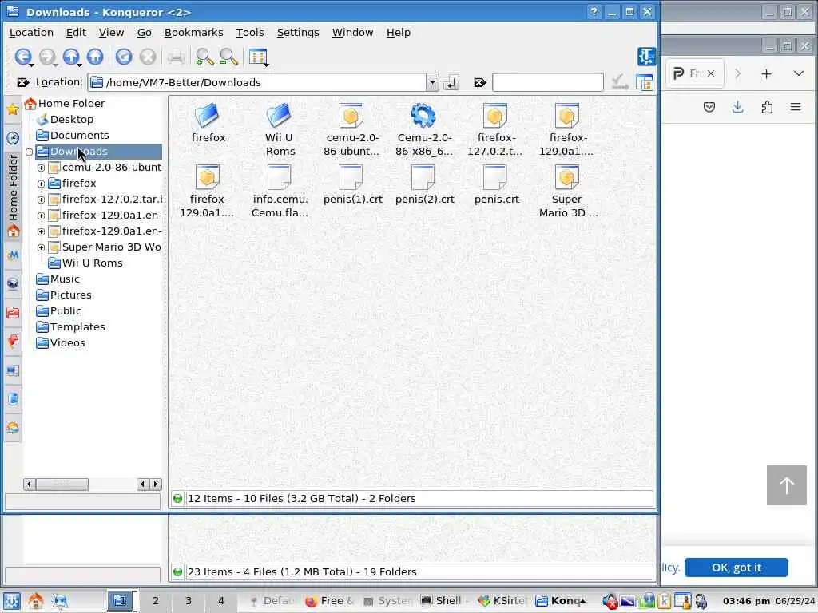Select the info.cemu.Cemu.fla file

coord(279,177)
